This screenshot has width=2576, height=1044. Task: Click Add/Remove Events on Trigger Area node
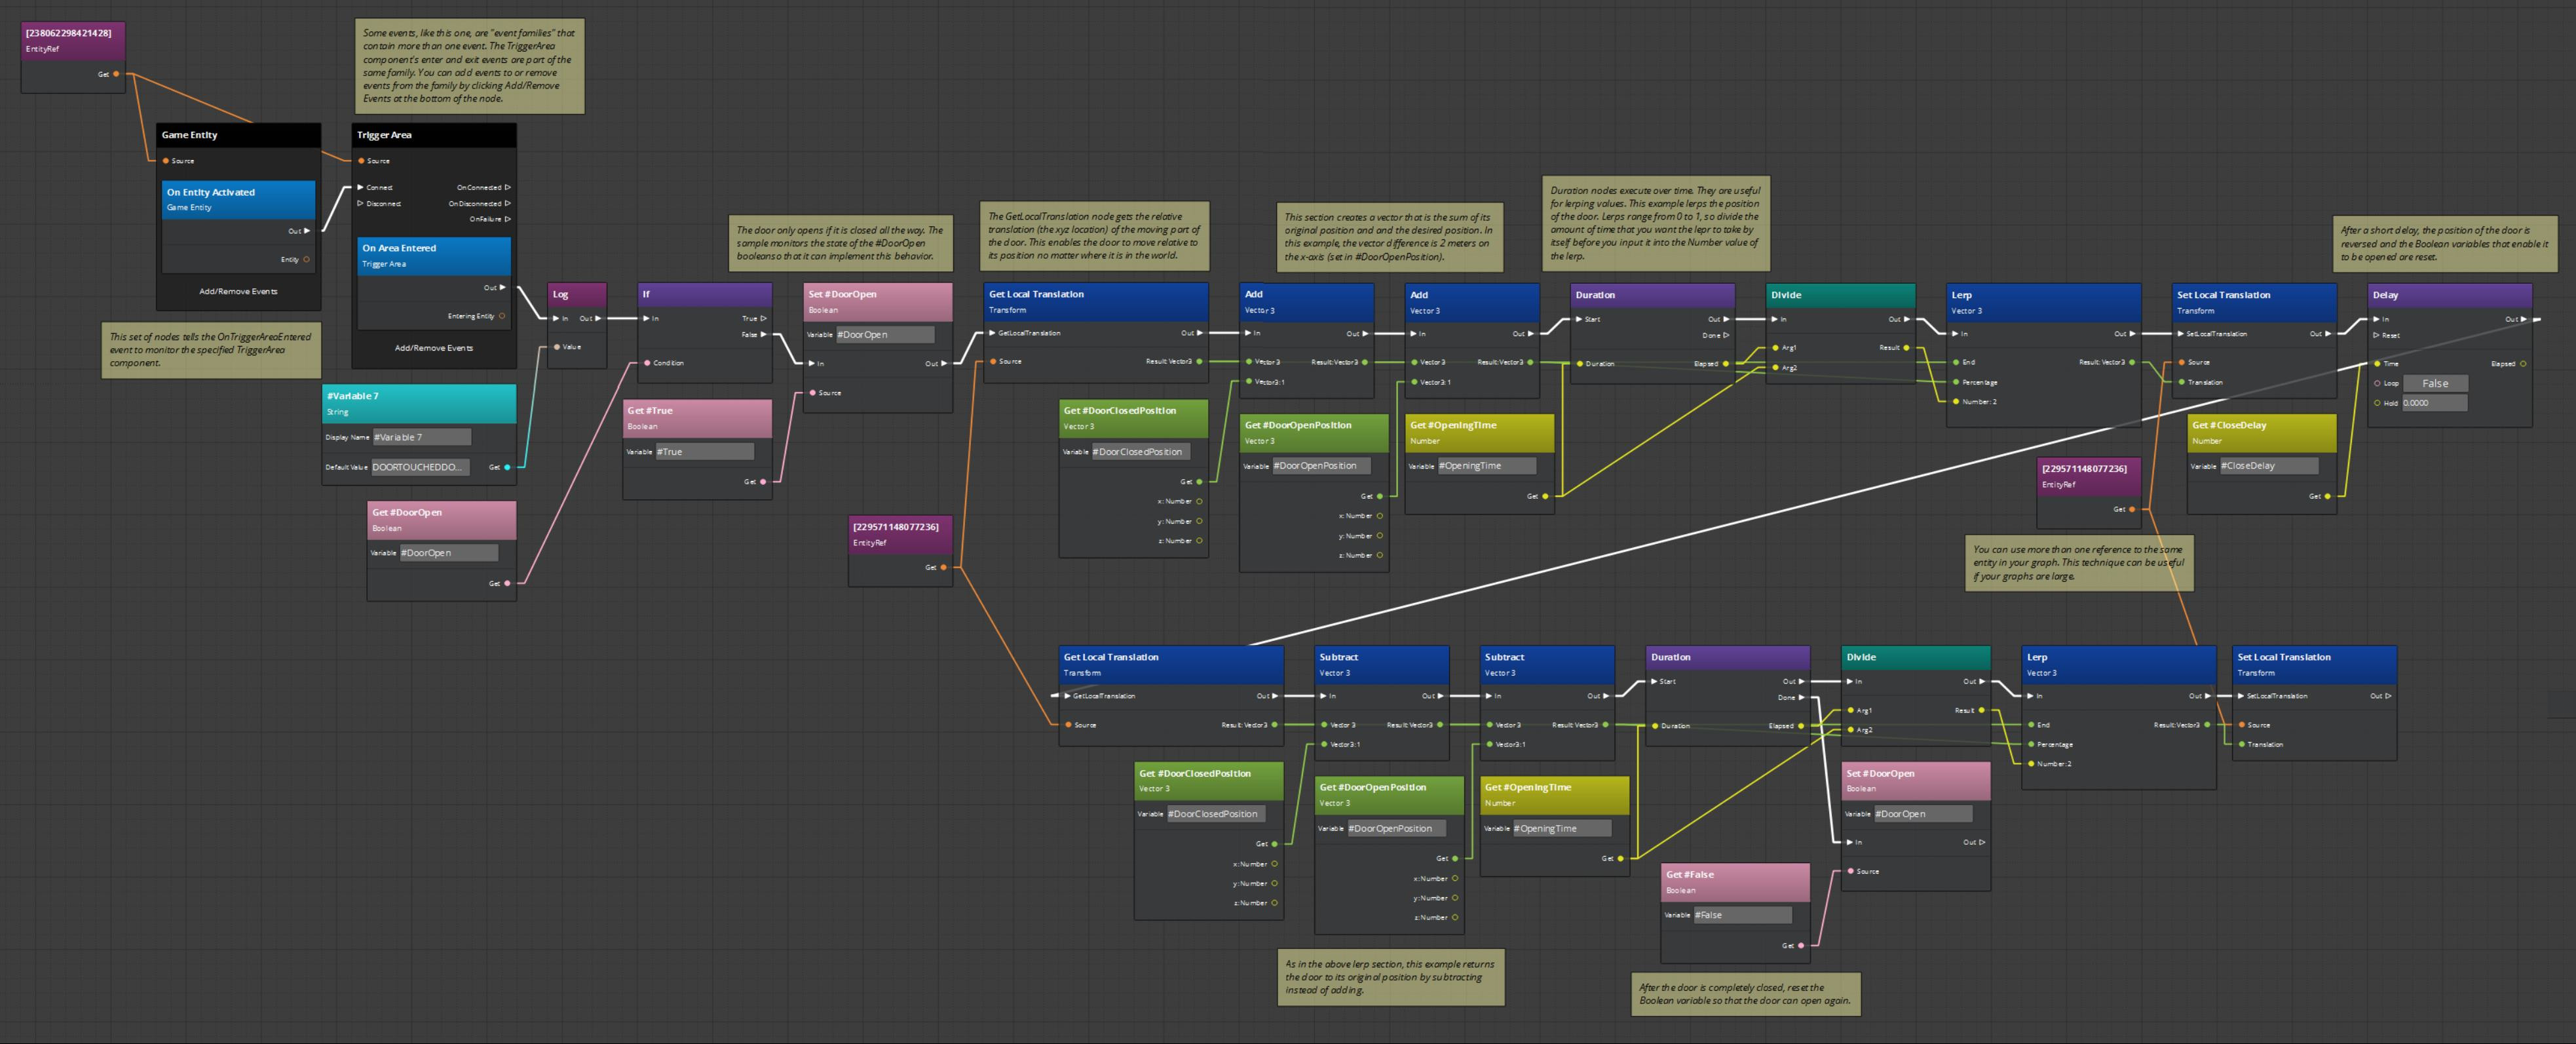pyautogui.click(x=434, y=348)
